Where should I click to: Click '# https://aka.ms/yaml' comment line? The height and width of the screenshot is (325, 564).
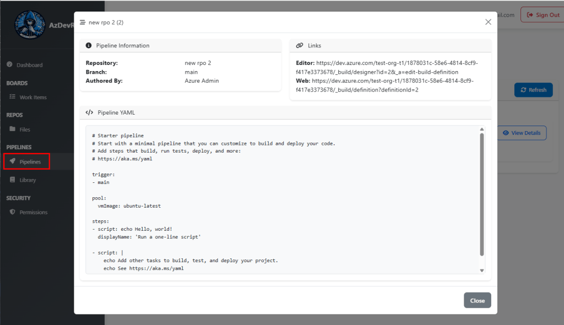[122, 159]
